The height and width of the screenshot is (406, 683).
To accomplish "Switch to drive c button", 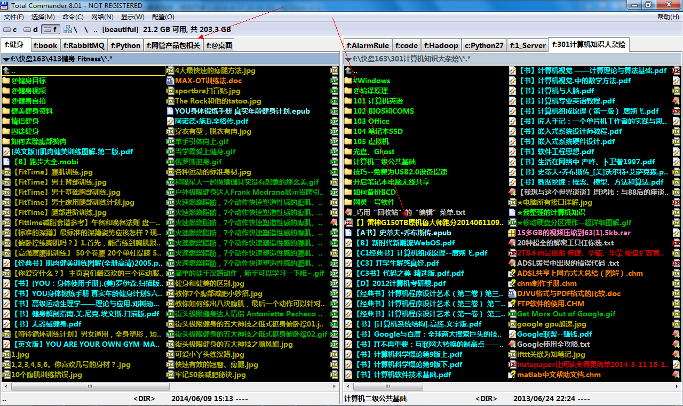I will (10, 29).
